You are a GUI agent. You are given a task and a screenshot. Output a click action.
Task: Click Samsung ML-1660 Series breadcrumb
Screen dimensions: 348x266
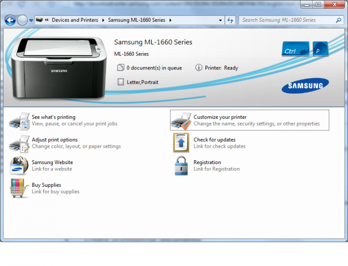(136, 20)
